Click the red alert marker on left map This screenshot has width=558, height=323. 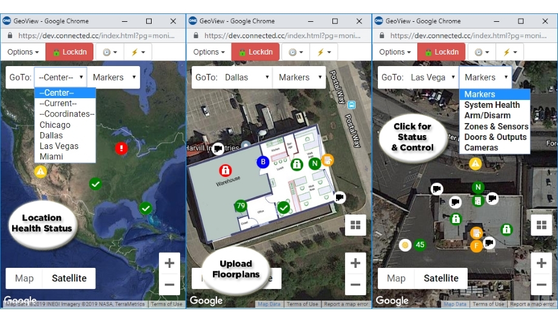121,148
